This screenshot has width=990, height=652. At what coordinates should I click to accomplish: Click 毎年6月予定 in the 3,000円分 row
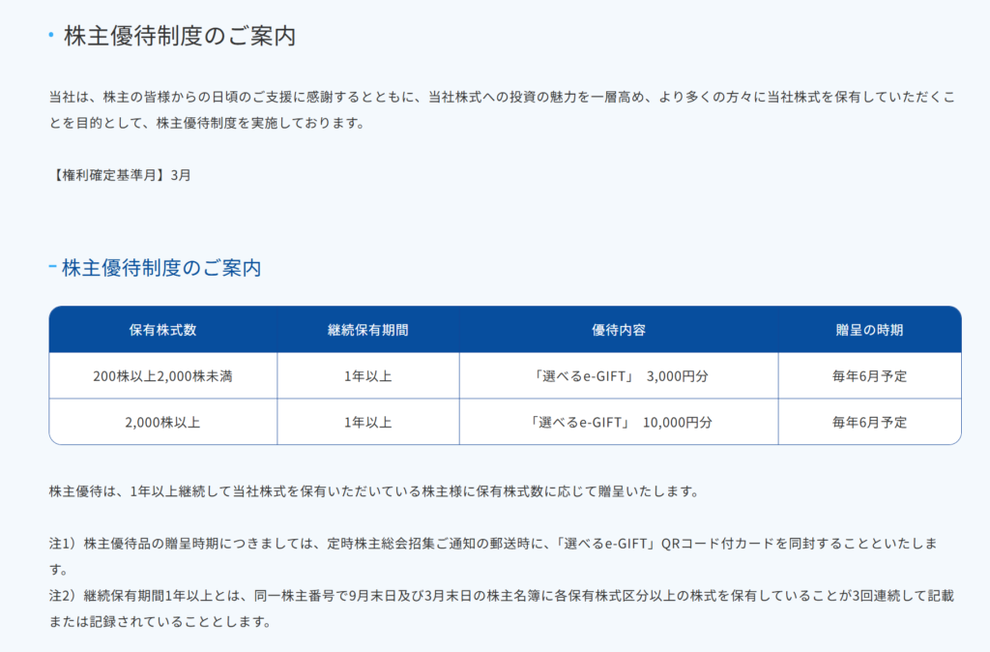click(x=869, y=376)
